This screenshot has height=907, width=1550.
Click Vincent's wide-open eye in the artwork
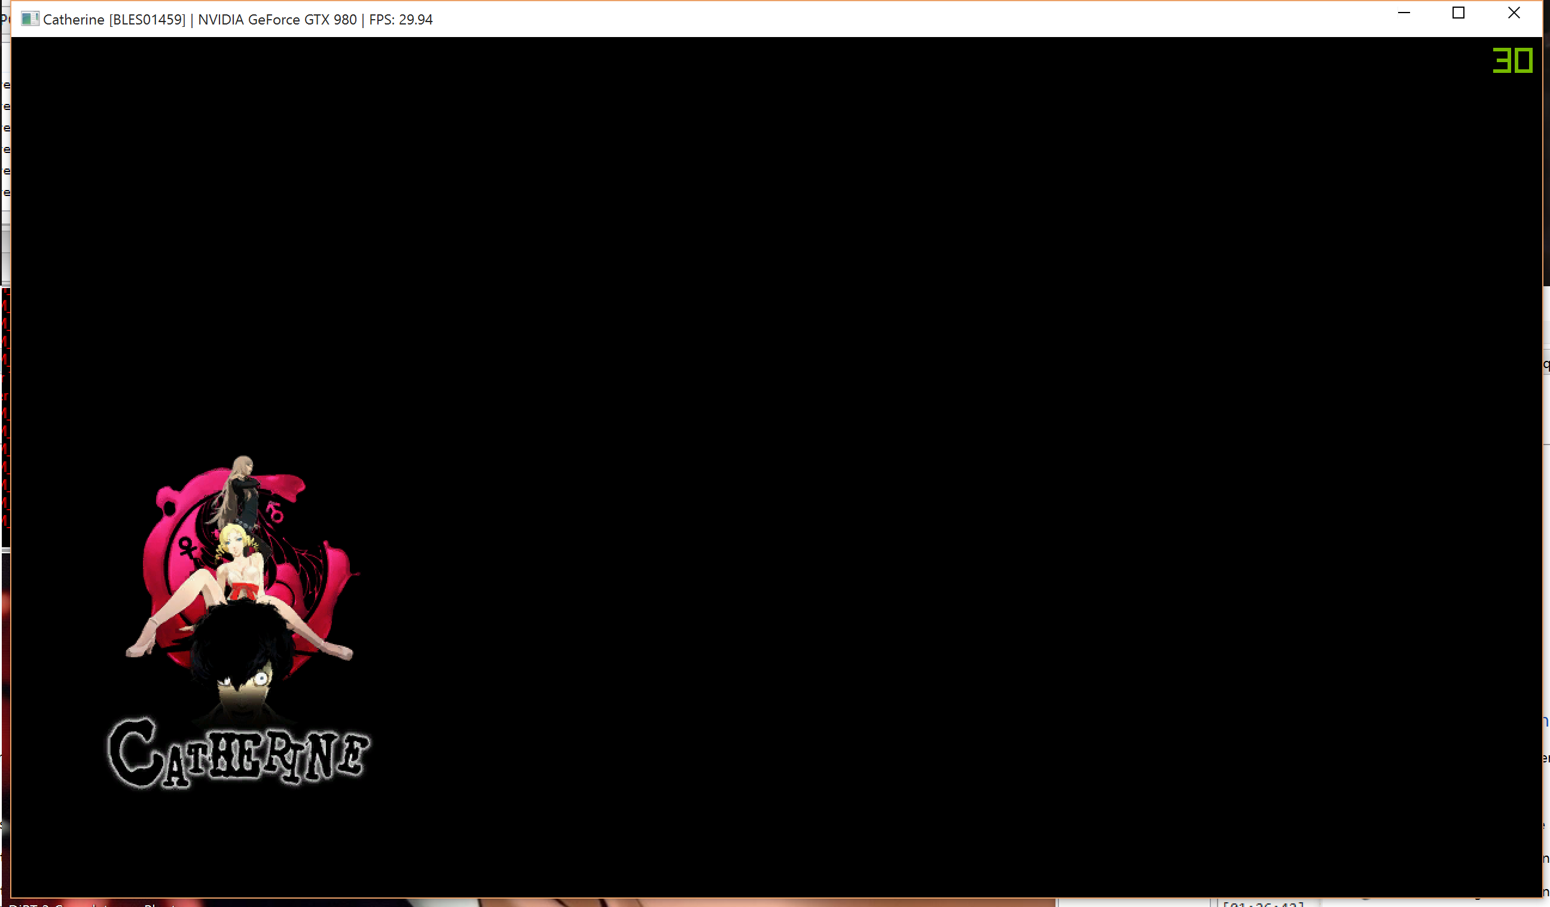tap(261, 678)
